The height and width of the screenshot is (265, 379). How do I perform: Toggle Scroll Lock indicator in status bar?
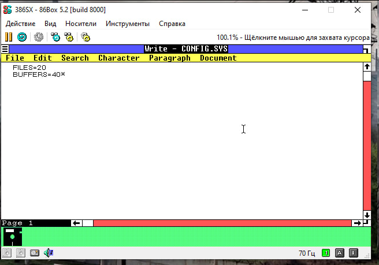pyautogui.click(x=354, y=253)
